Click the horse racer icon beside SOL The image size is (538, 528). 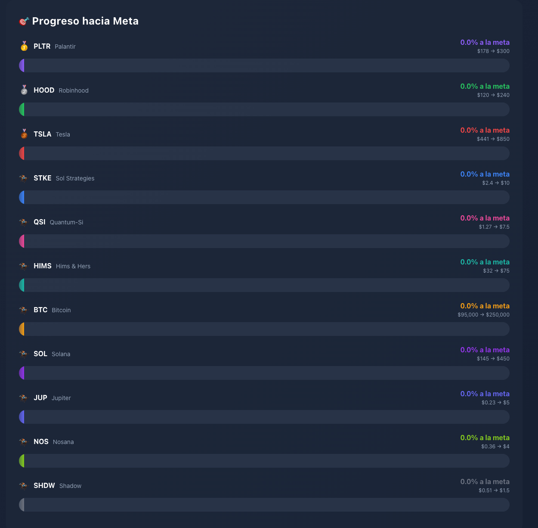point(23,354)
